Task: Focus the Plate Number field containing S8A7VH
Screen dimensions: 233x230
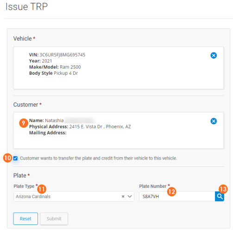Action: 177,197
